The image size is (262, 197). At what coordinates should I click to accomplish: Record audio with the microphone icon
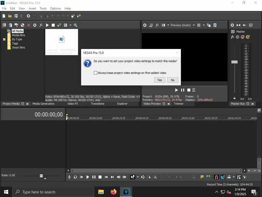click(69, 177)
